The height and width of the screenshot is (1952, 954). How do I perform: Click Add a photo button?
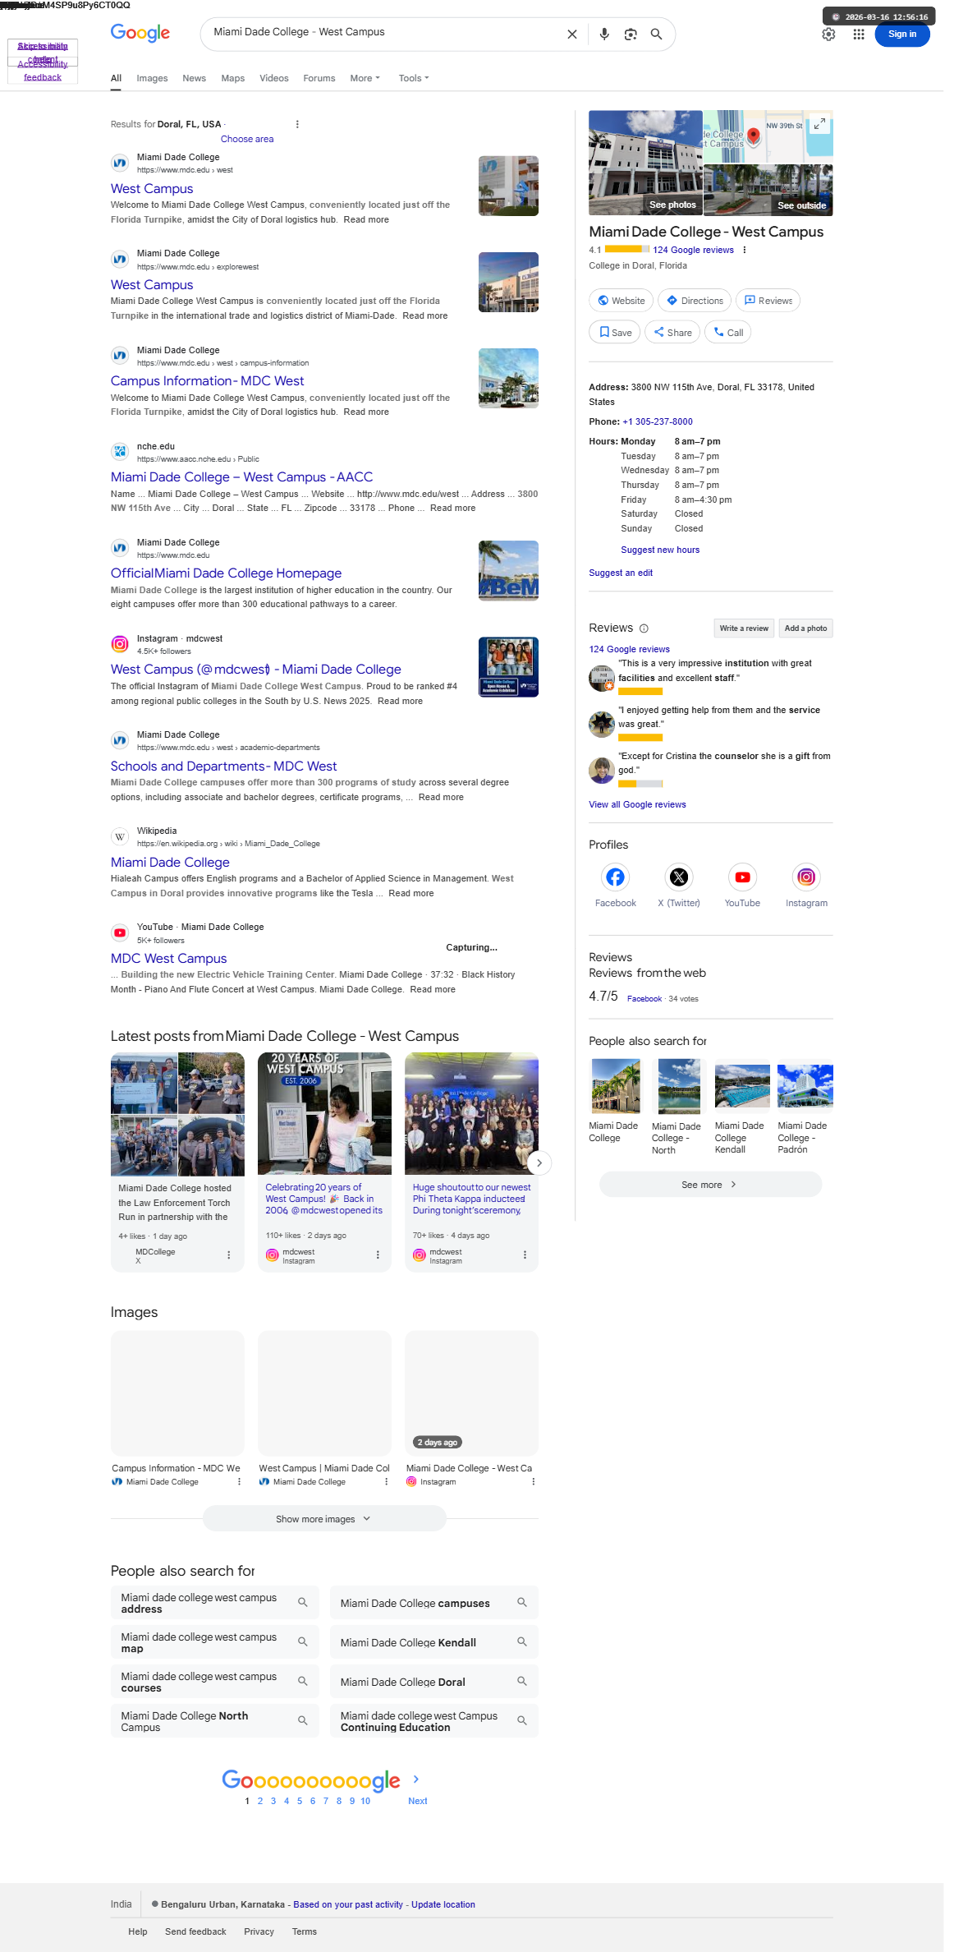click(x=805, y=628)
